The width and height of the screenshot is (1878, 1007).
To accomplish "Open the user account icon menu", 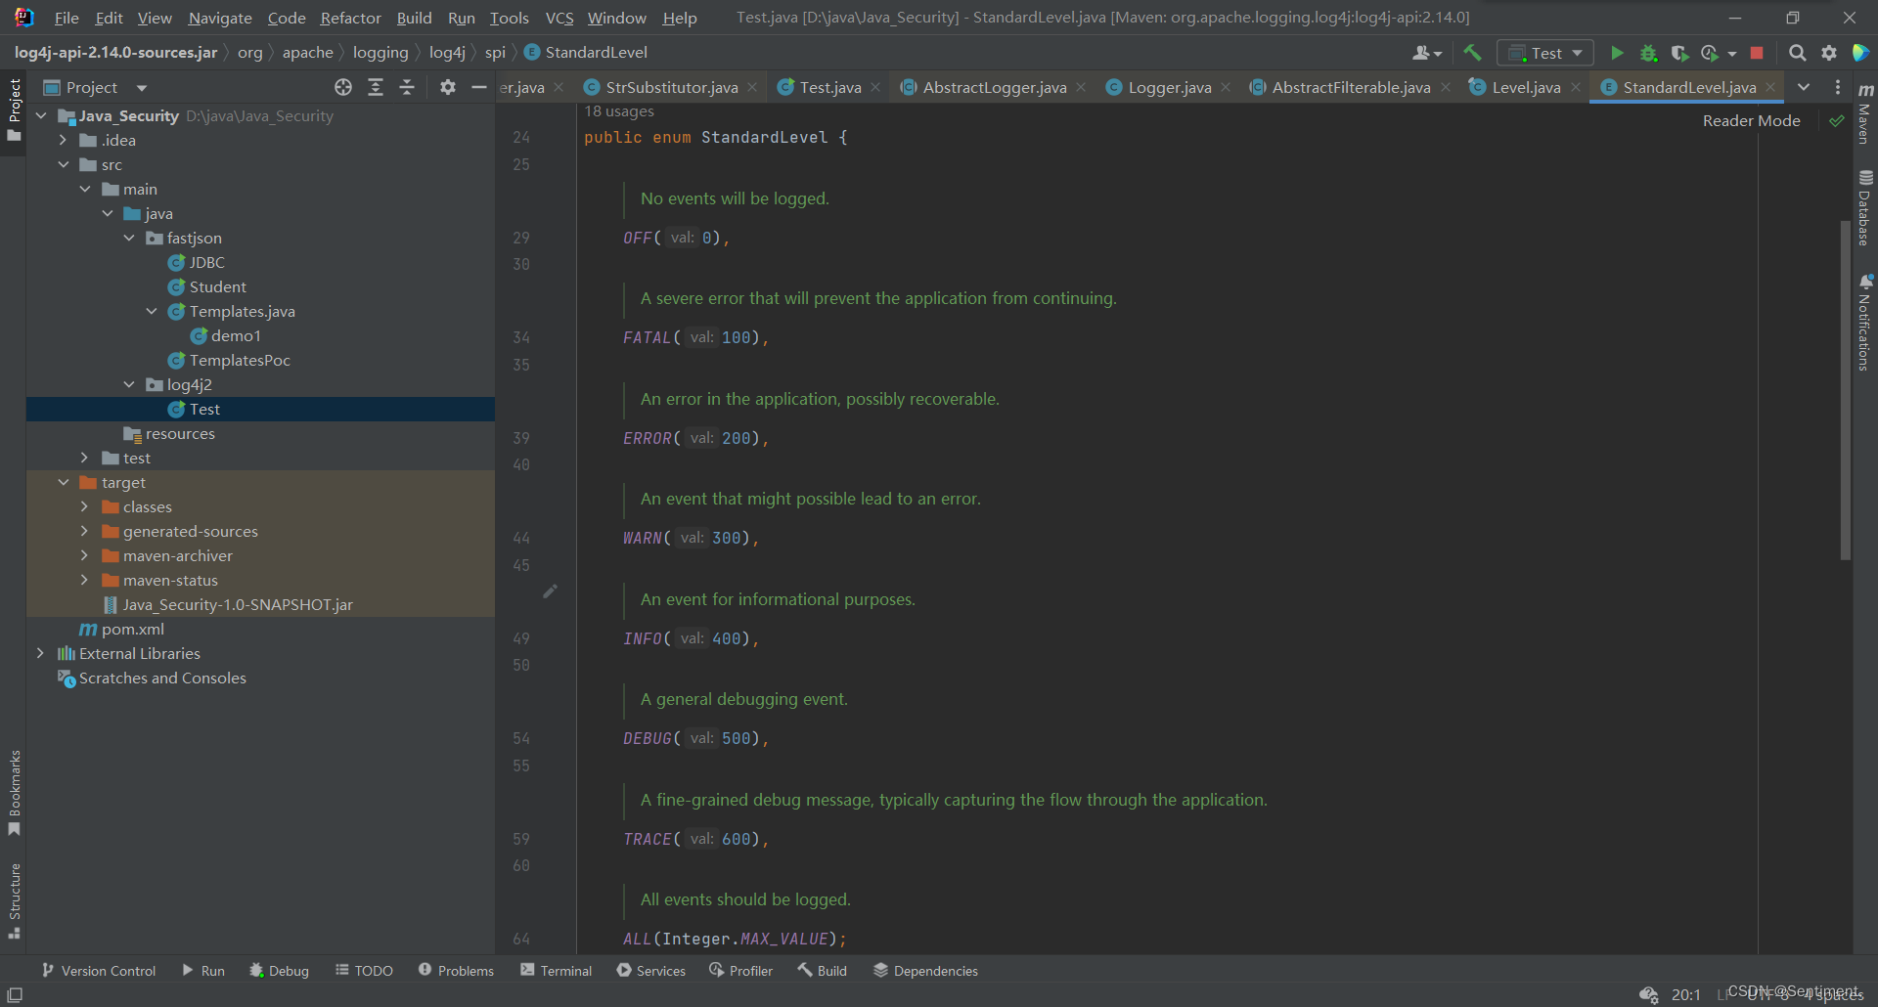I will click(x=1427, y=53).
